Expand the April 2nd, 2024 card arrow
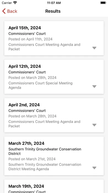108x193 pixels. 94,125
